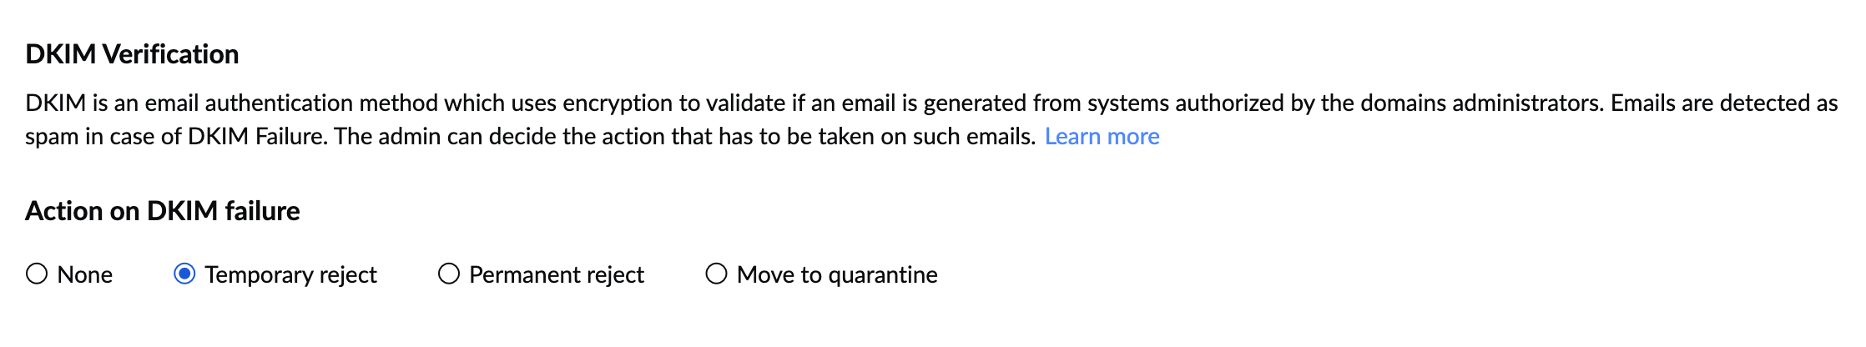This screenshot has height=347, width=1866.
Task: Click the words "Emails are detected as"
Action: point(1723,103)
